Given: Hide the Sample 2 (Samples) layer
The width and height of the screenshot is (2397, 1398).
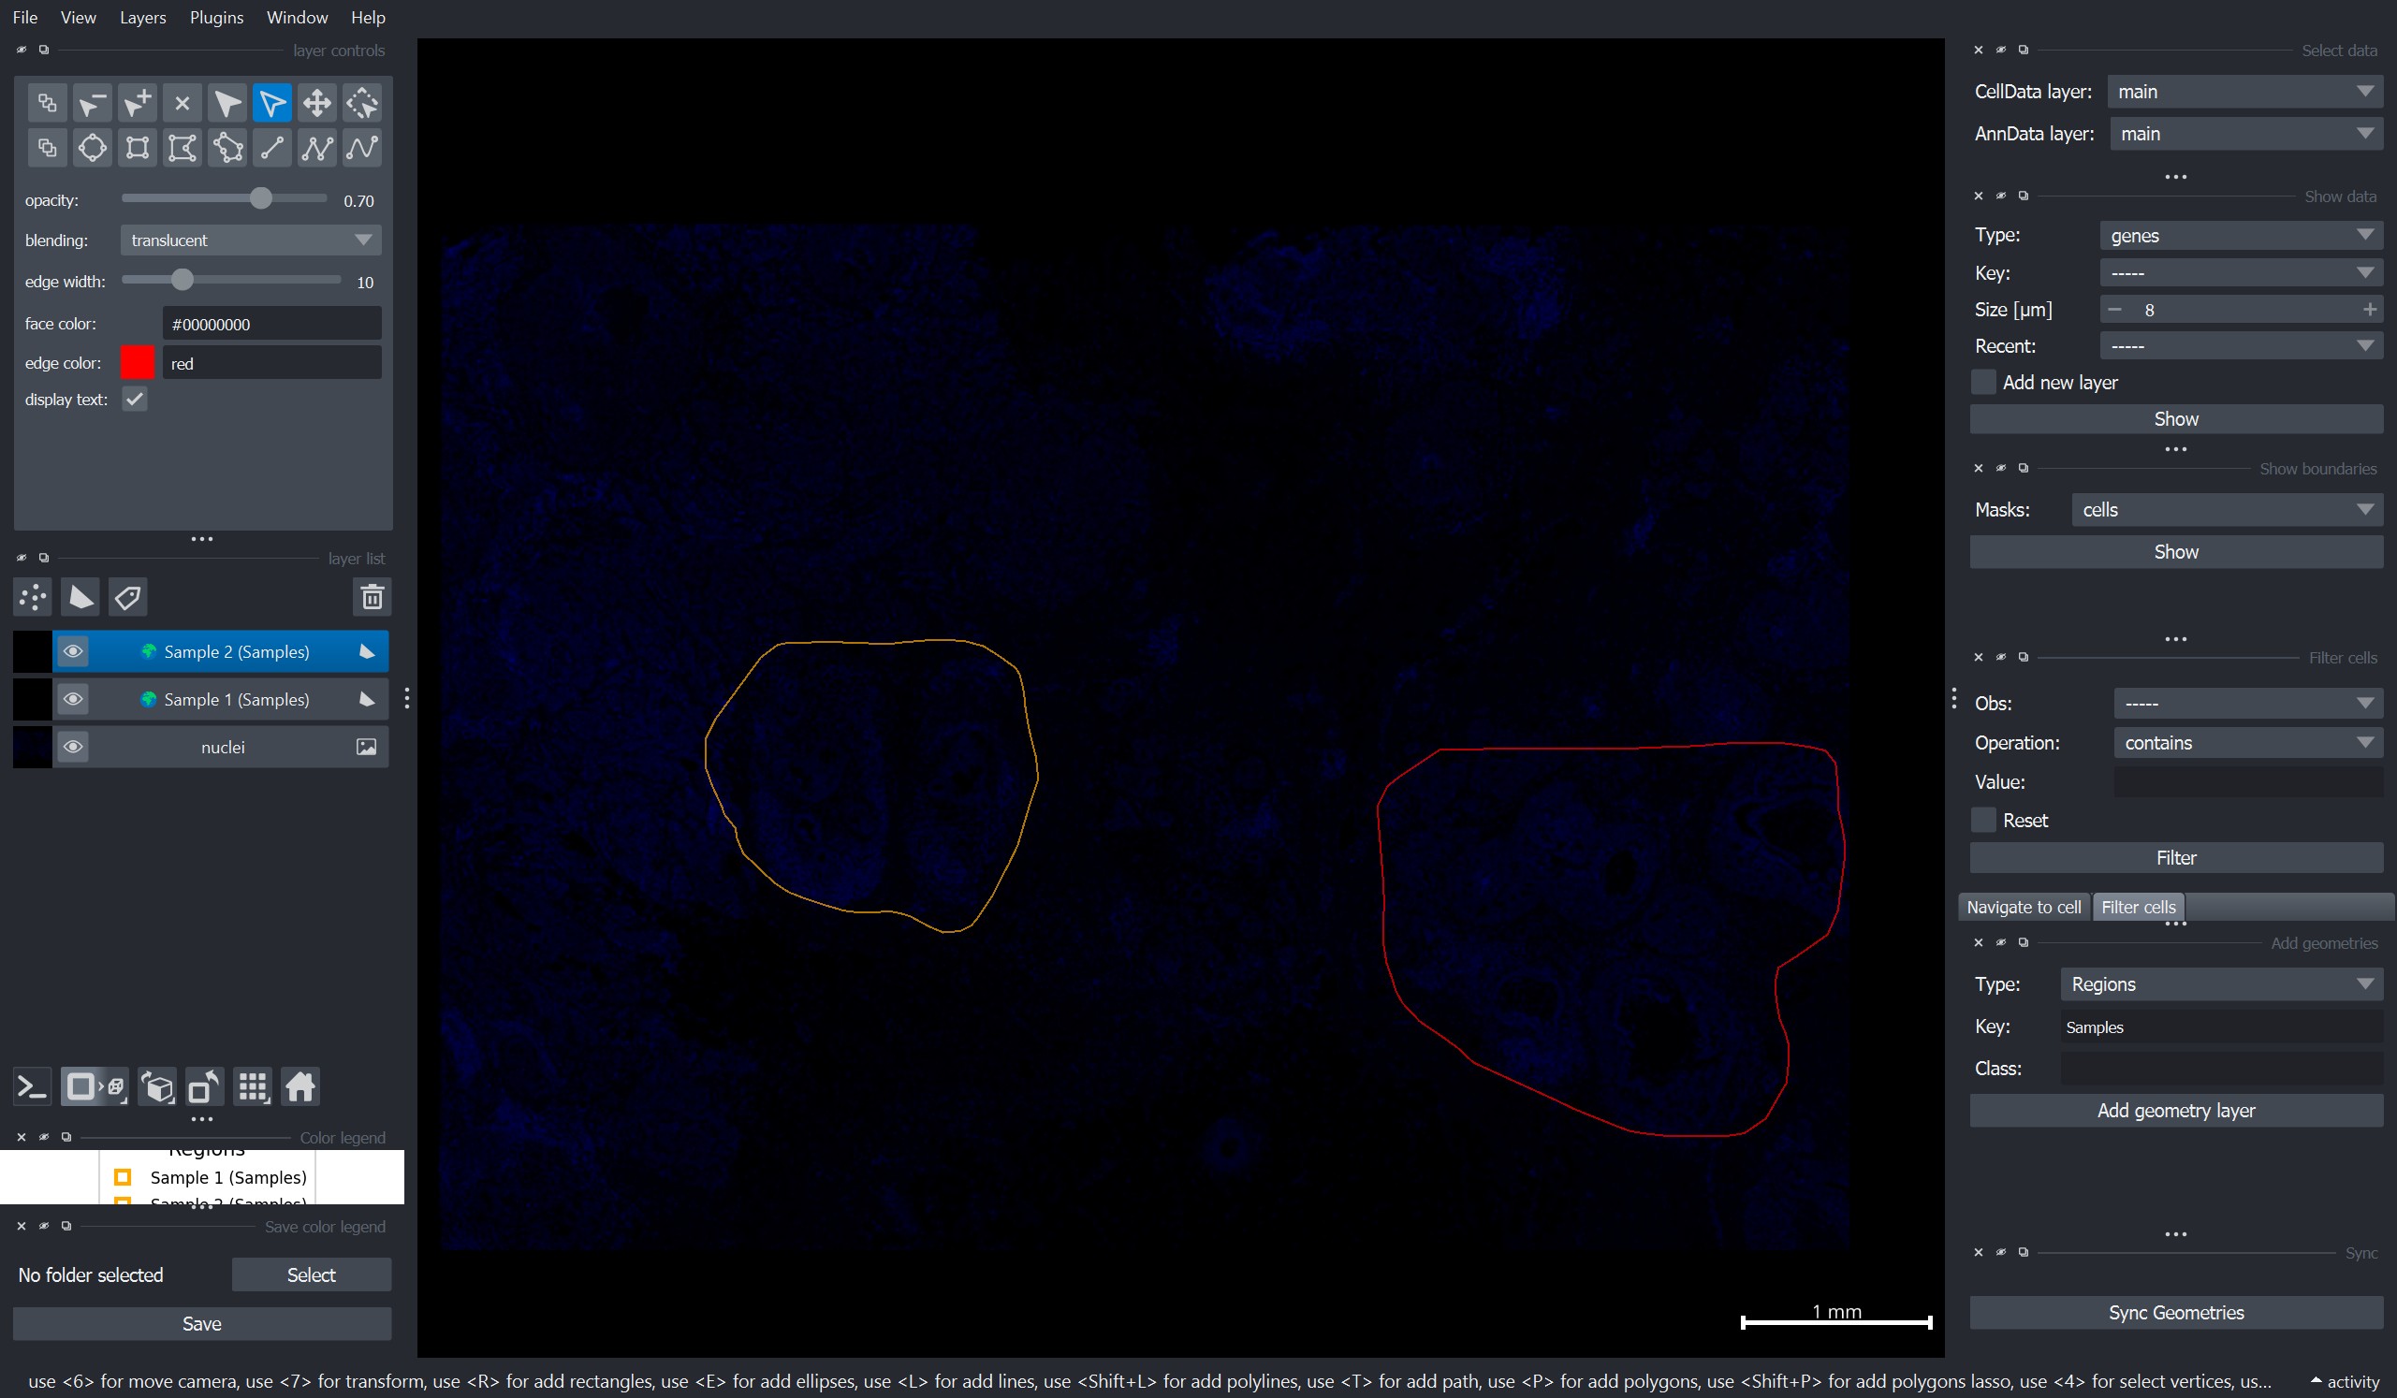Looking at the screenshot, I should point(72,651).
